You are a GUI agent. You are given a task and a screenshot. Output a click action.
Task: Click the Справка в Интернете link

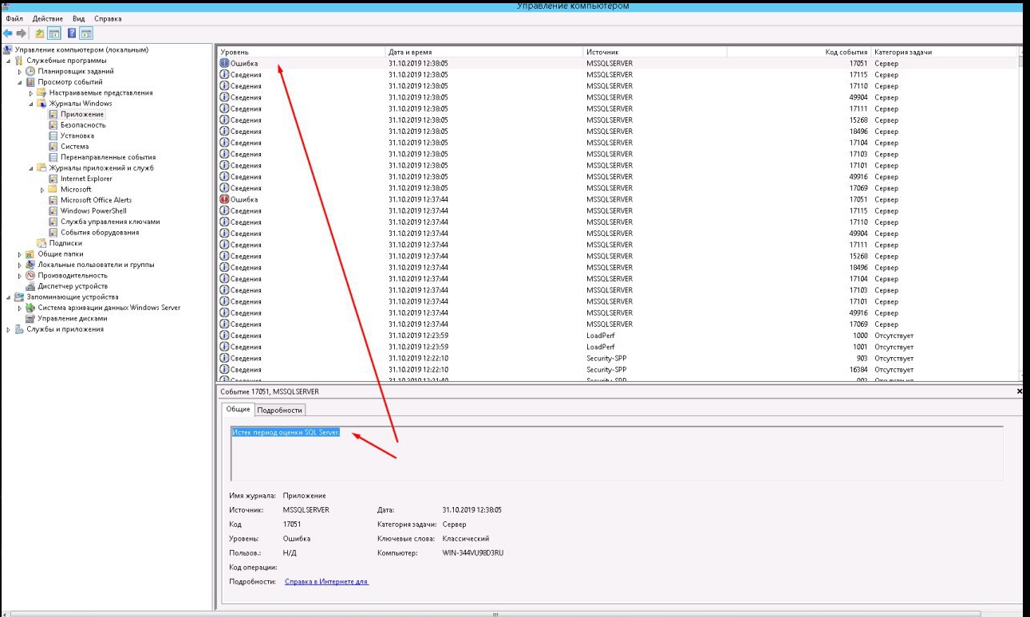[x=326, y=582]
